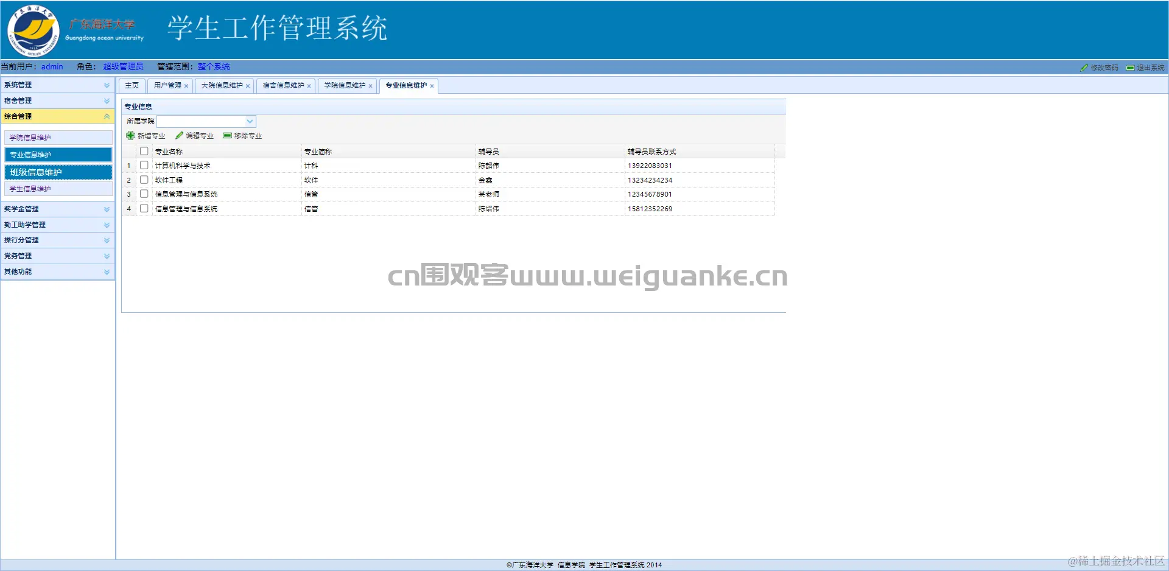Expand the 系统管理 panel chevron
The height and width of the screenshot is (571, 1169).
tap(107, 85)
